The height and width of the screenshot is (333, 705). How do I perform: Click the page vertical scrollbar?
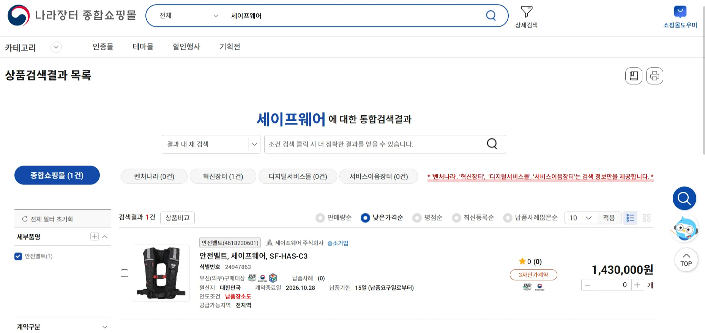point(703,80)
